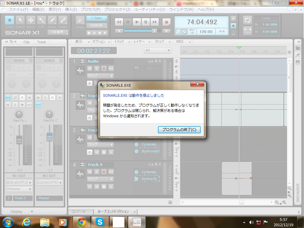Click the inspector Master volume fader

[50, 137]
